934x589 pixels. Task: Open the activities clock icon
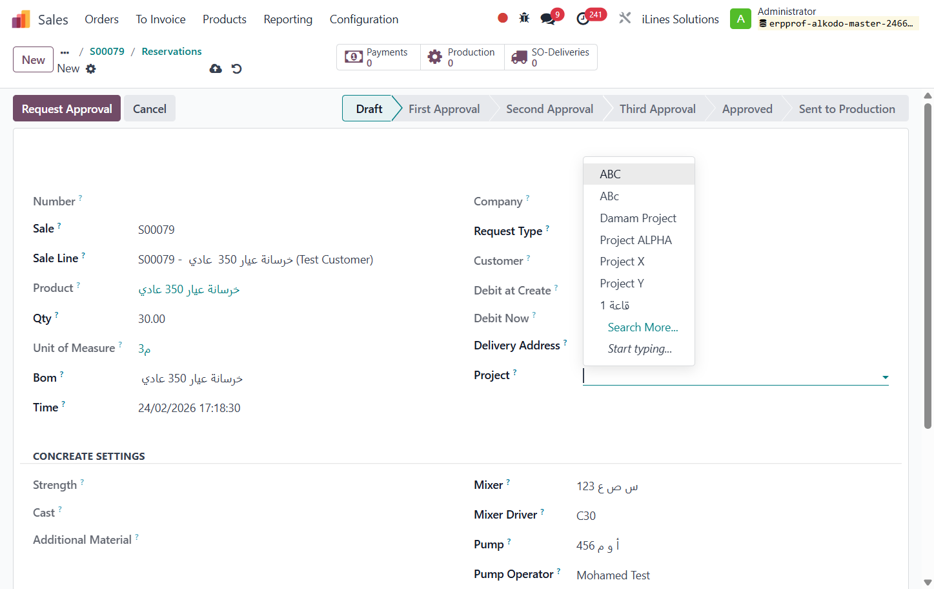(x=583, y=19)
